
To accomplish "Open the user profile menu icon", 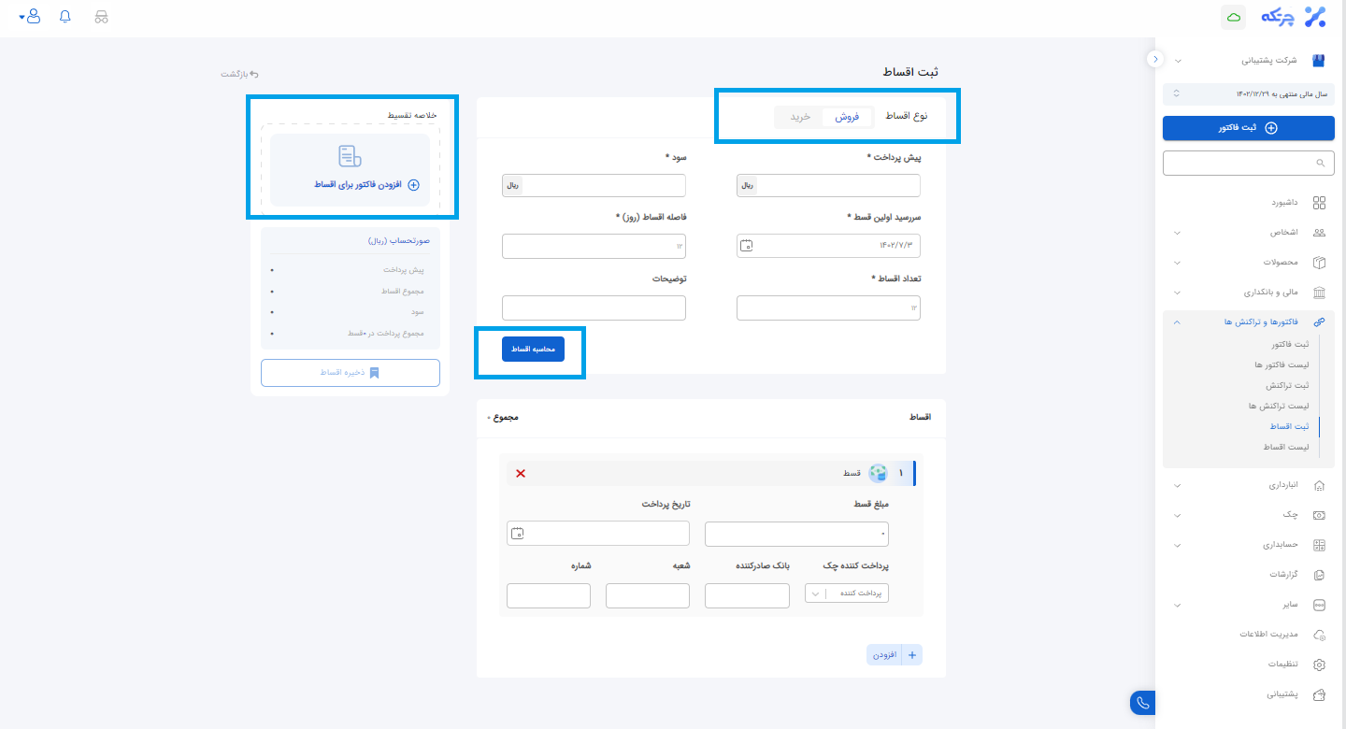I will pyautogui.click(x=32, y=17).
